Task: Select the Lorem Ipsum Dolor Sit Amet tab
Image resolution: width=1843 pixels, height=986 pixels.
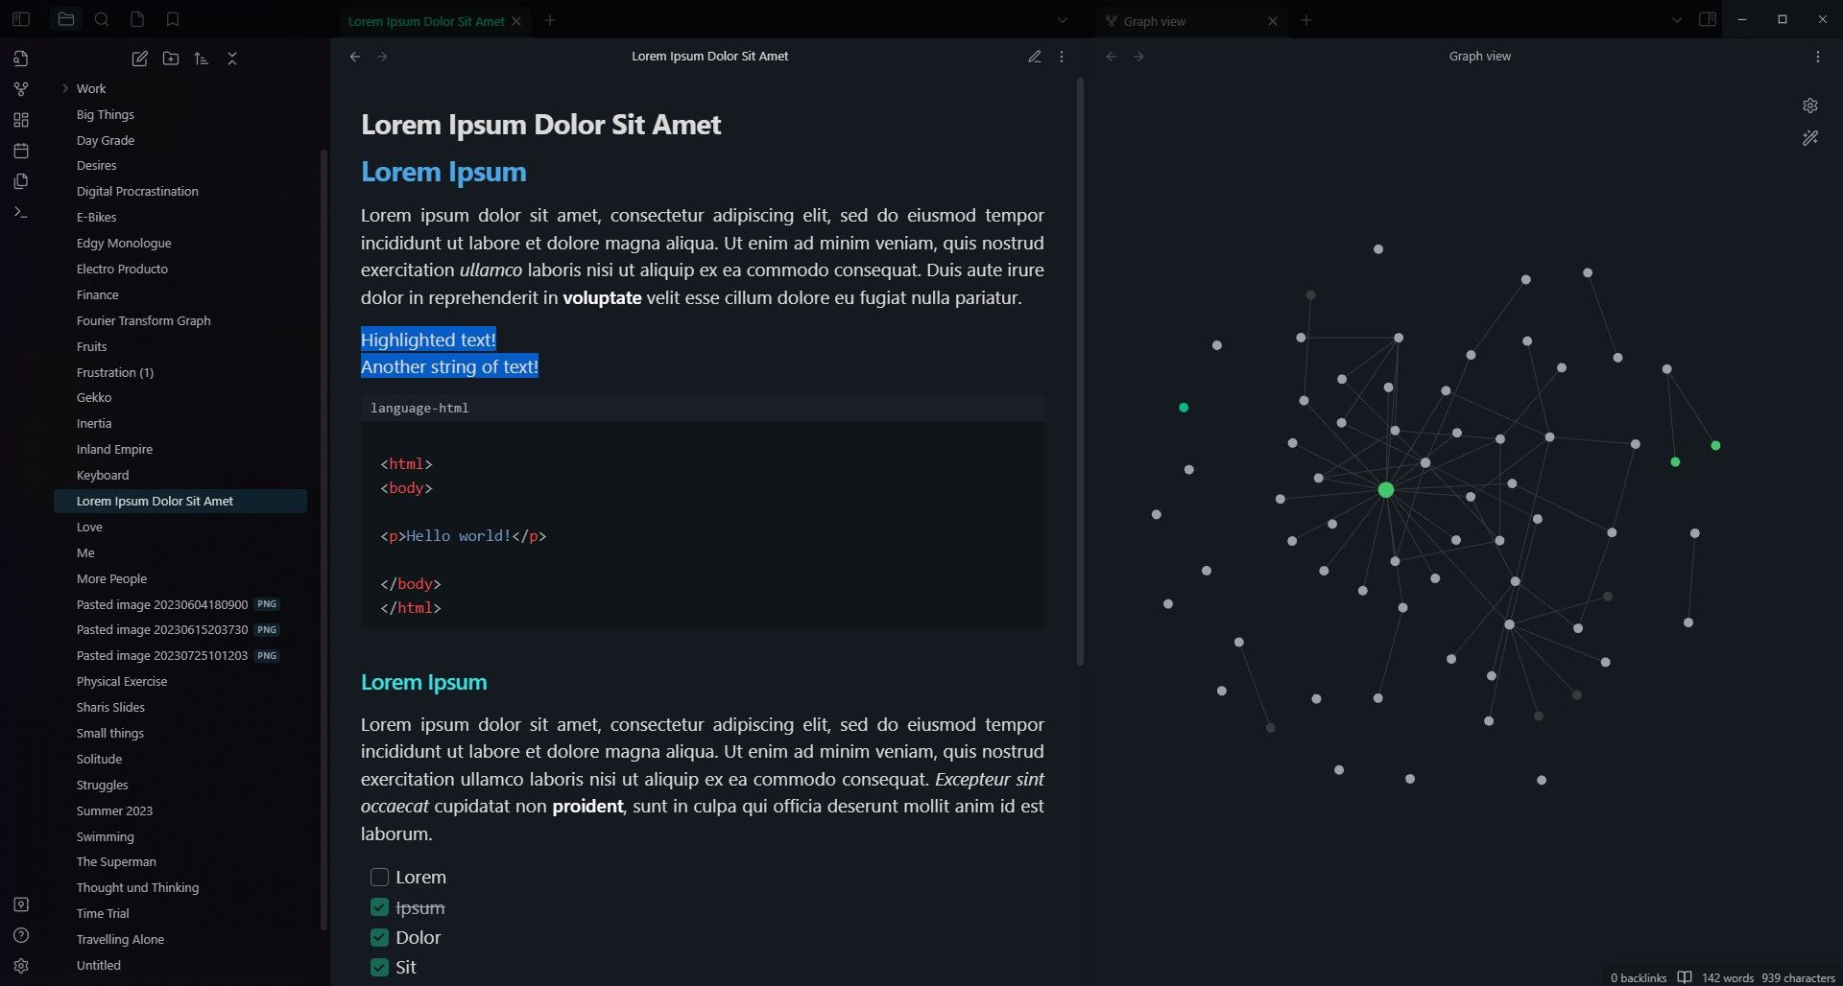Action: point(425,21)
